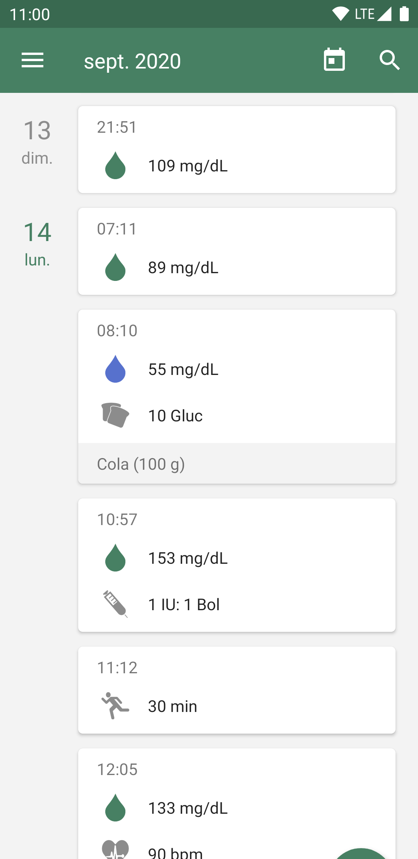Click the green drop beside 109 mg/dL
The image size is (418, 859).
tap(115, 166)
